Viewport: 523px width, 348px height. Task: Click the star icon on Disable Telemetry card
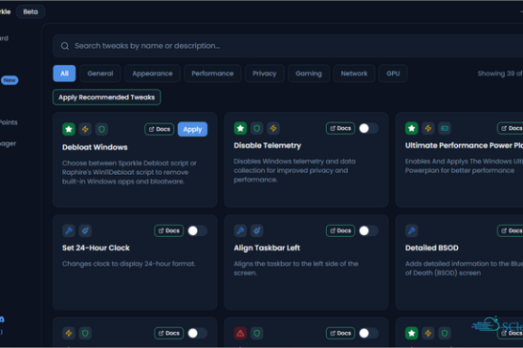[x=240, y=128]
